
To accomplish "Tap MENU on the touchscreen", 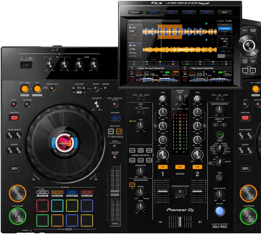I will (224, 12).
